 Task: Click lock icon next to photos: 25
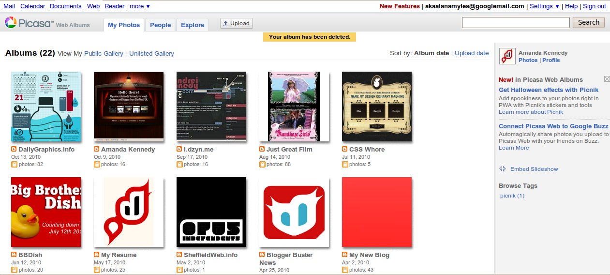click(x=97, y=270)
